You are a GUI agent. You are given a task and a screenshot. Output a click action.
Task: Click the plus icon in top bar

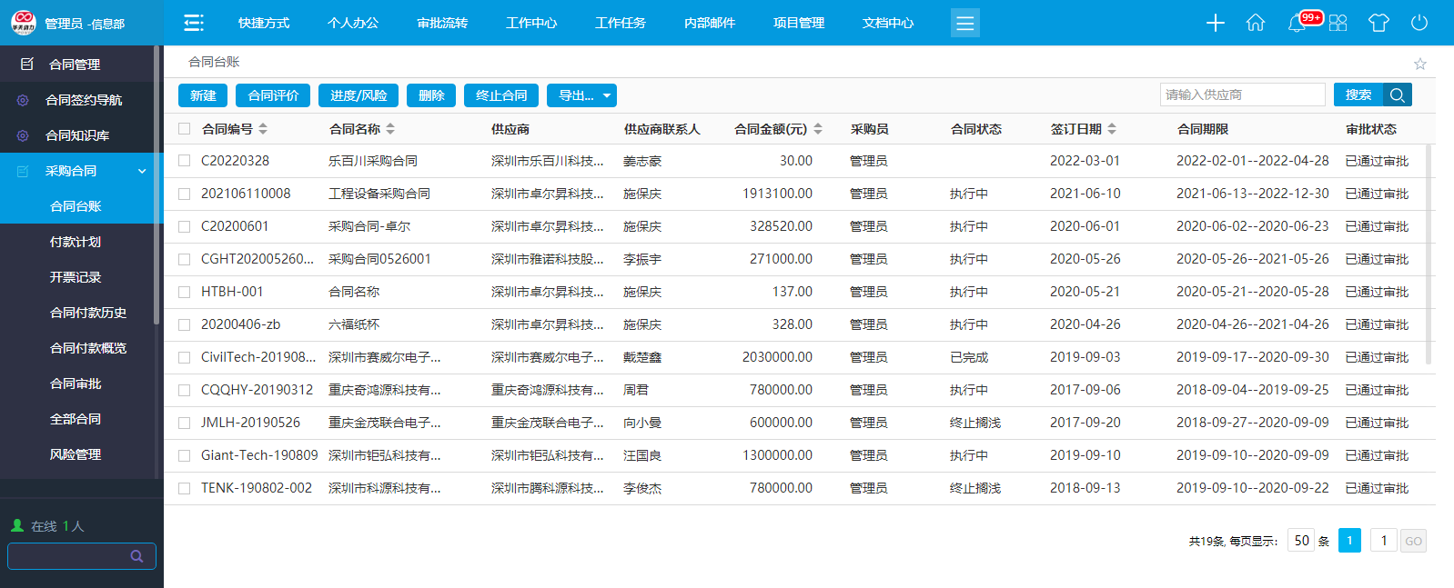(x=1215, y=23)
